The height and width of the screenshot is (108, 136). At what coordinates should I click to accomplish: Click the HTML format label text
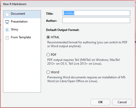tap(55, 37)
